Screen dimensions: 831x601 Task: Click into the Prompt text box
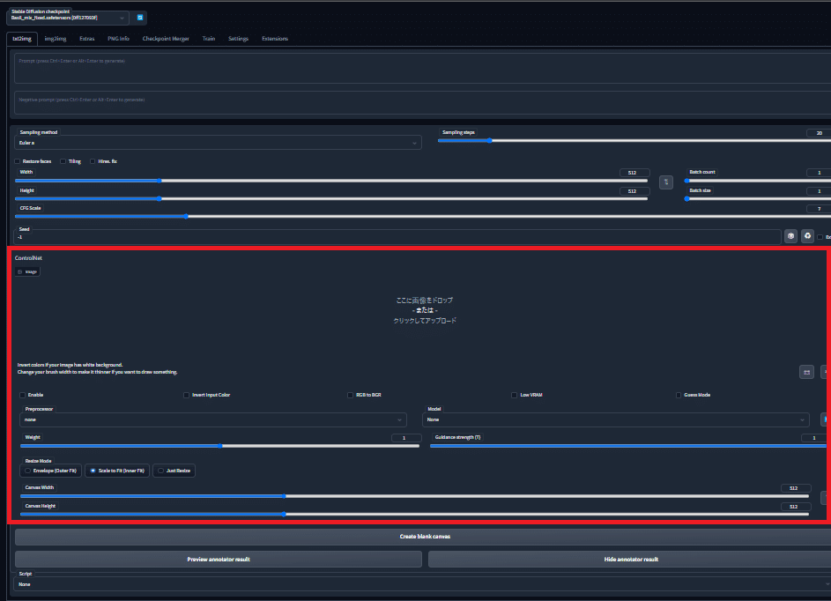[422, 69]
